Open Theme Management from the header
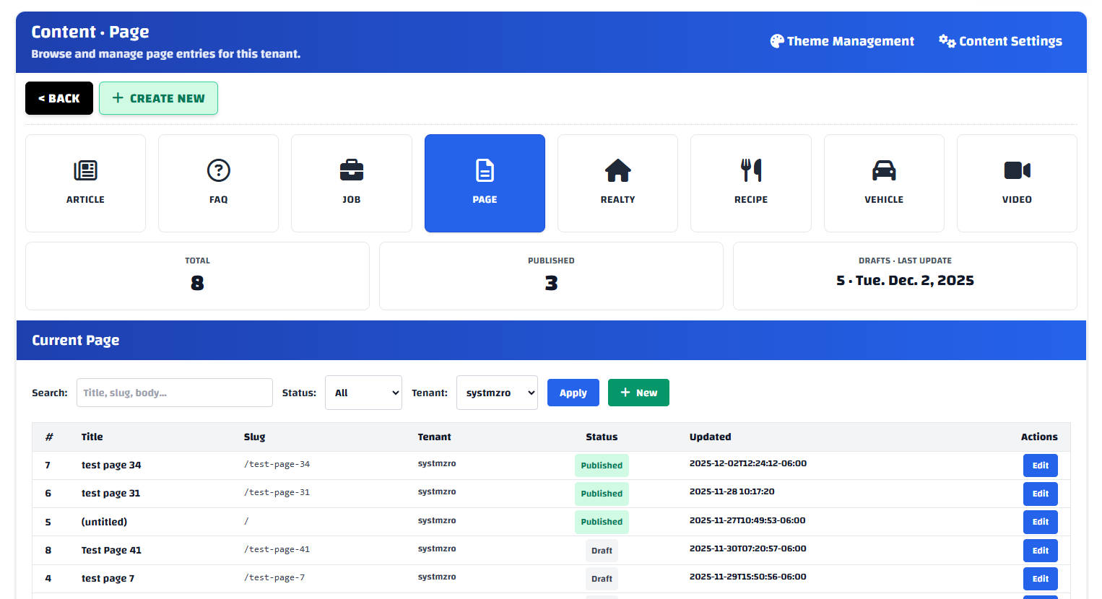The image size is (1102, 599). [x=842, y=41]
